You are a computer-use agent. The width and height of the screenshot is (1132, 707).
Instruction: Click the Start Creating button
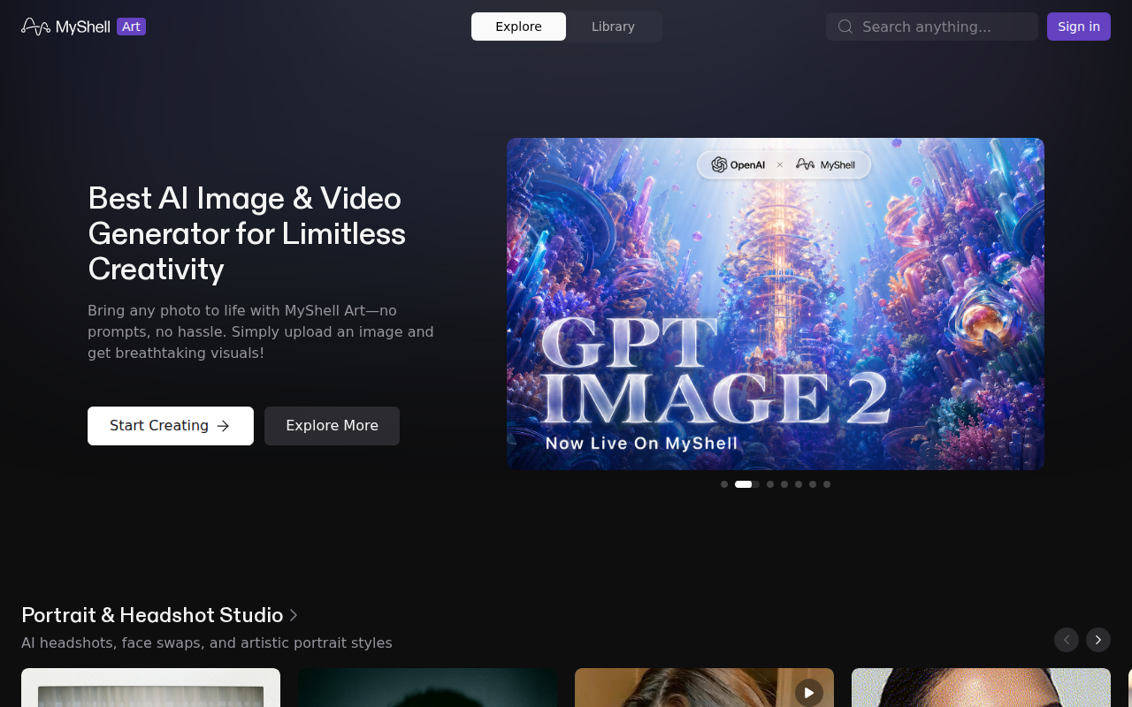pyautogui.click(x=171, y=426)
